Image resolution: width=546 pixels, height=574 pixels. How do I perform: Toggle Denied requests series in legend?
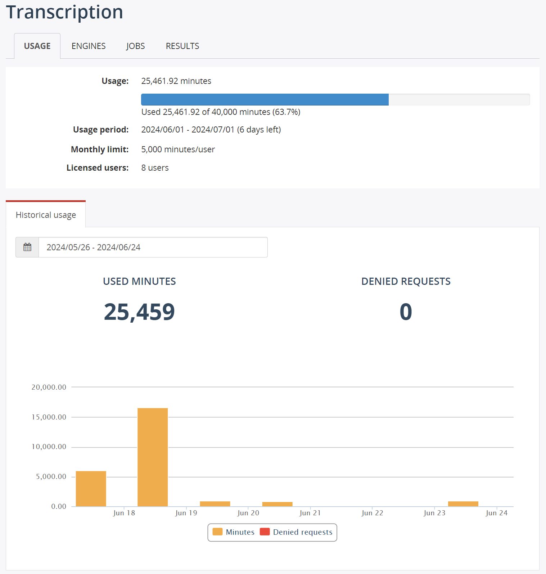tap(296, 532)
